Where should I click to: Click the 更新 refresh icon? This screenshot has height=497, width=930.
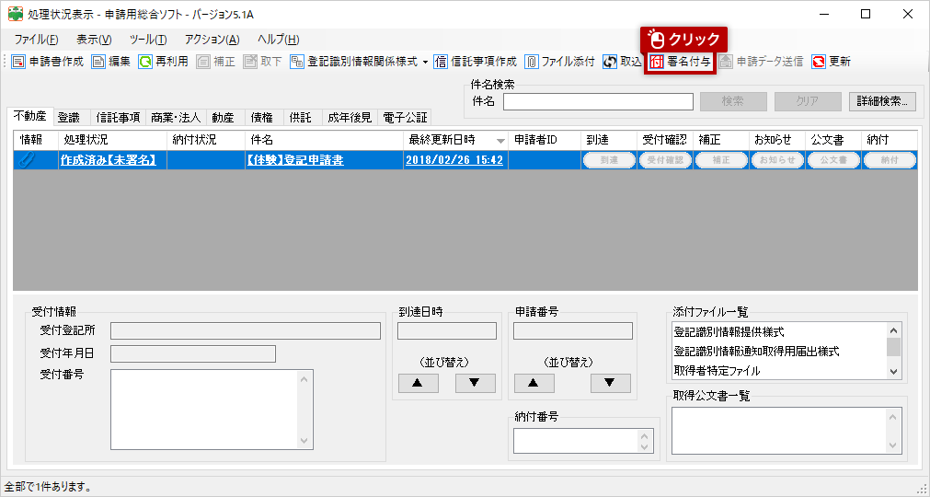click(819, 62)
